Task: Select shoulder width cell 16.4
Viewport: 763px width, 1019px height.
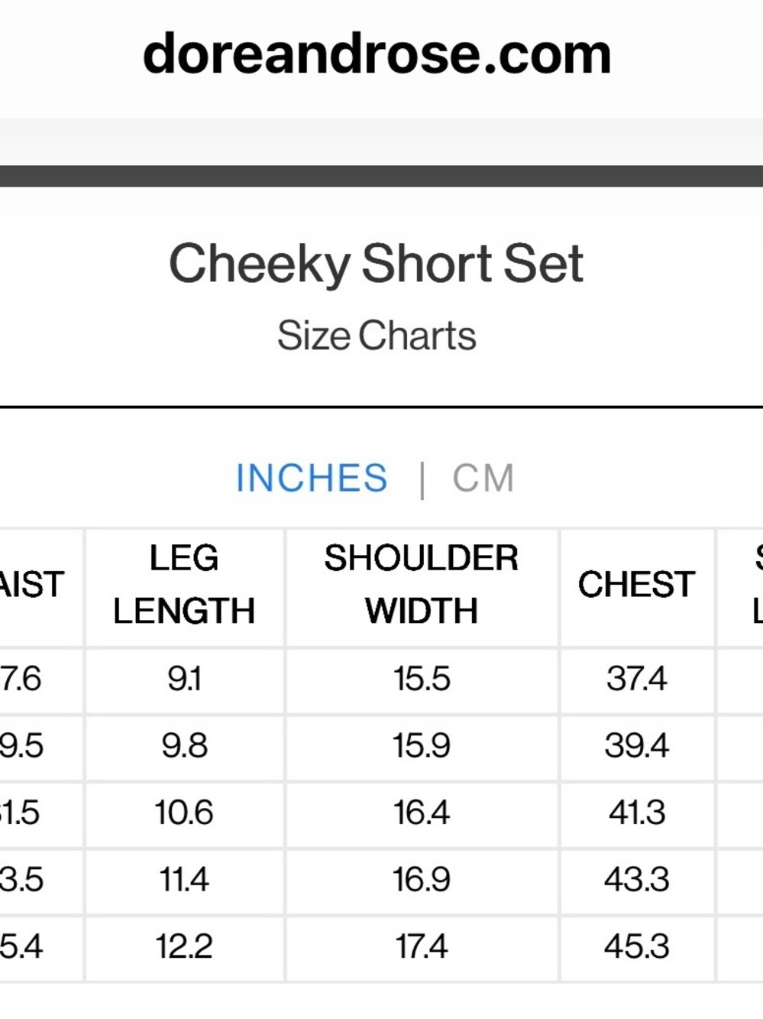Action: [x=422, y=813]
